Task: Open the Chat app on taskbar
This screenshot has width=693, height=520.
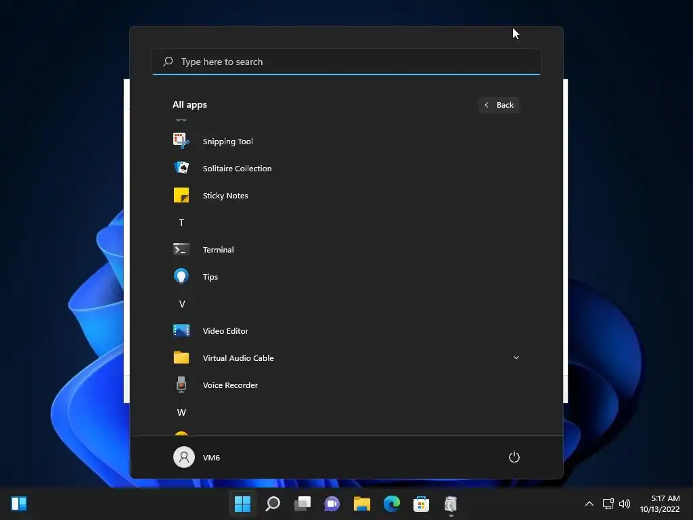Action: [332, 504]
